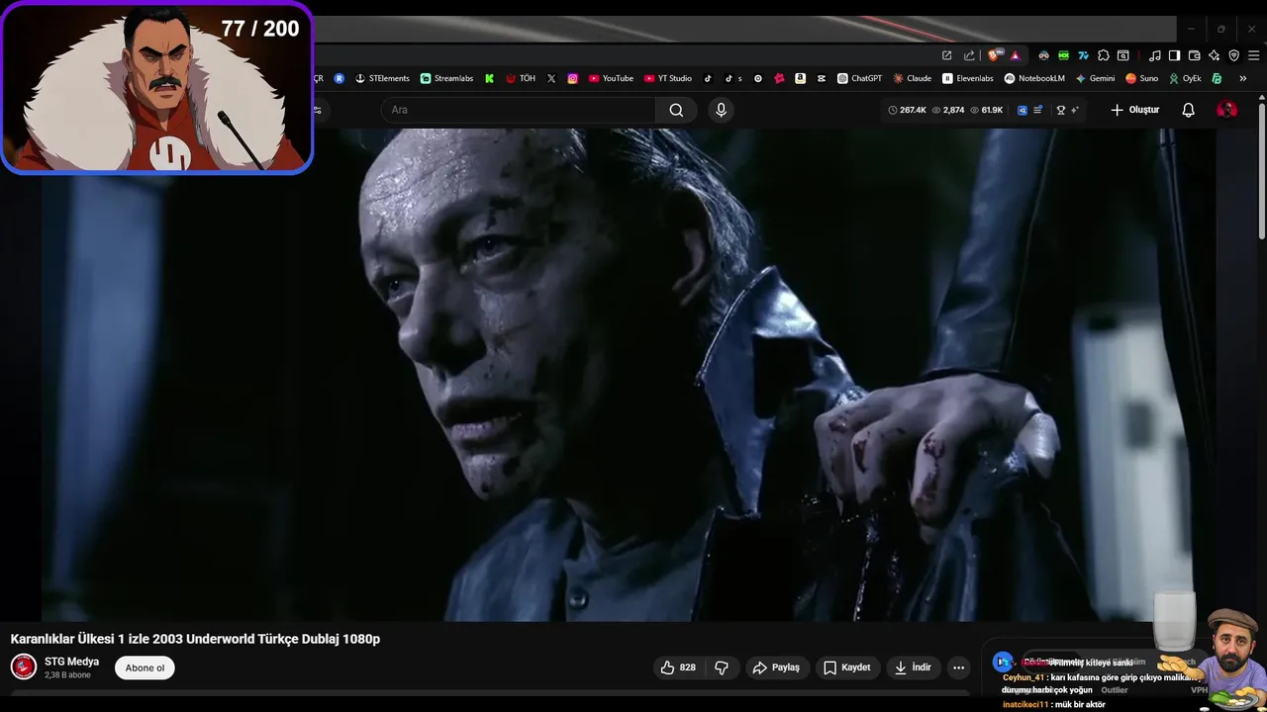Viewport: 1267px width, 712px height.
Task: Click the open-in-app icon in address bar
Action: [x=946, y=55]
